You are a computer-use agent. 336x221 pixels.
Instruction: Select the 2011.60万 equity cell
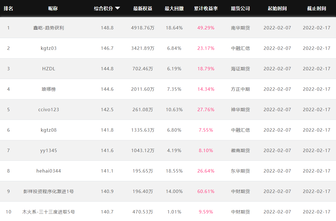click(143, 89)
